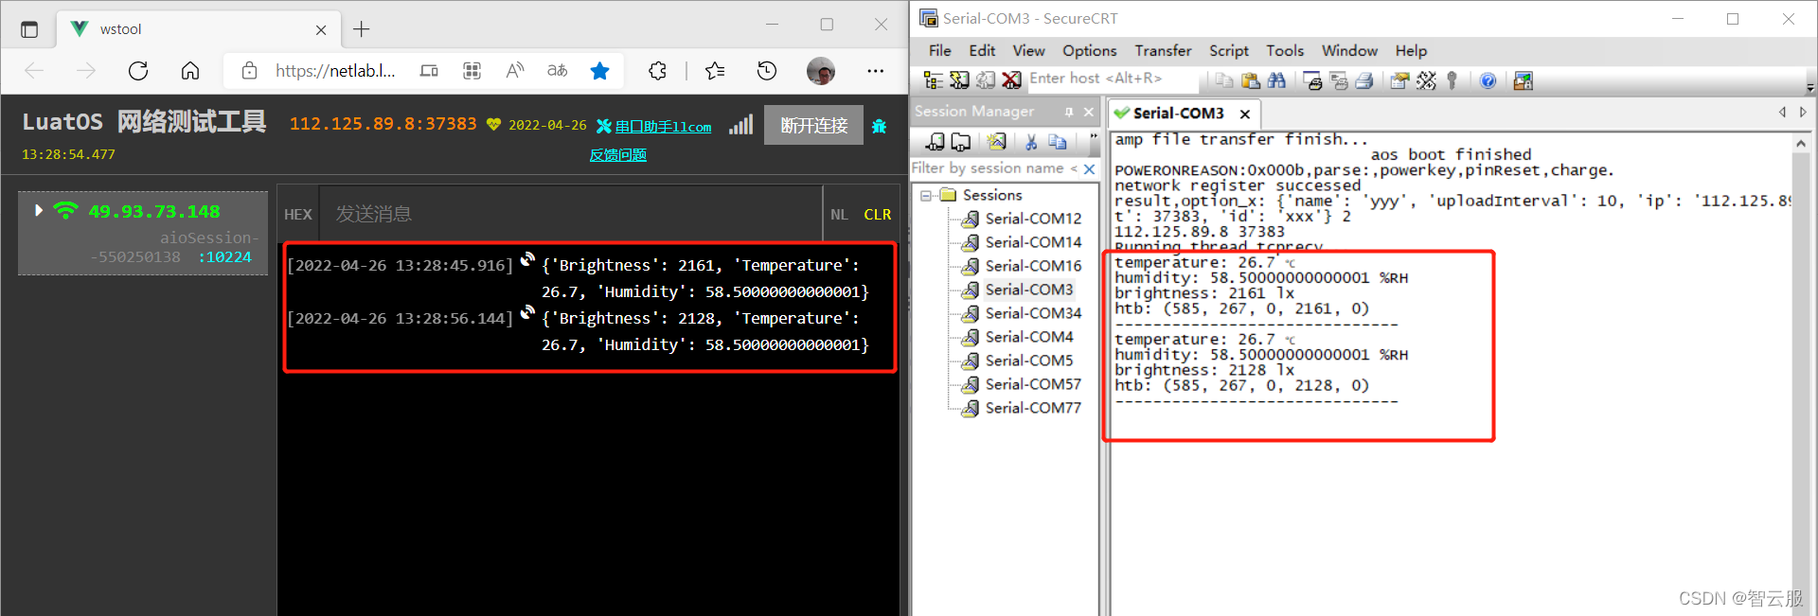1818x616 pixels.
Task: Click Connect in Tab icon in Session Manager
Action: coord(961,142)
